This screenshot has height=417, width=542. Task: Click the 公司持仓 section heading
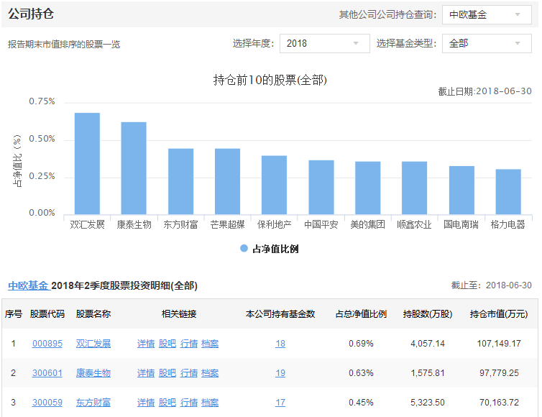pyautogui.click(x=31, y=14)
